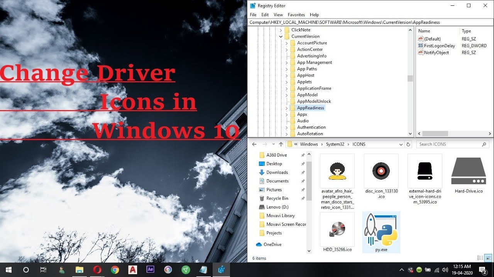Open the Edit menu in Registry Editor

(265, 15)
